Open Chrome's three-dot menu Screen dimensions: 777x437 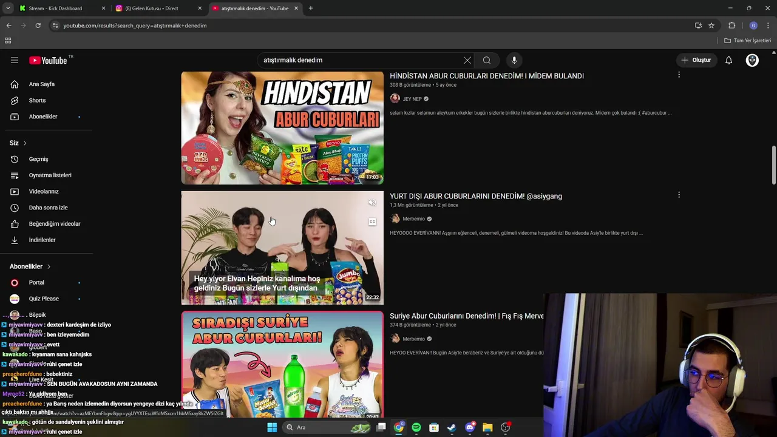(x=769, y=25)
